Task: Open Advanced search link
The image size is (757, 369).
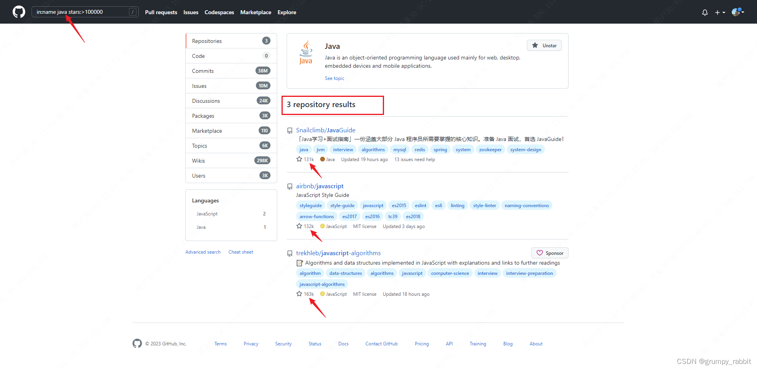Action: point(203,252)
